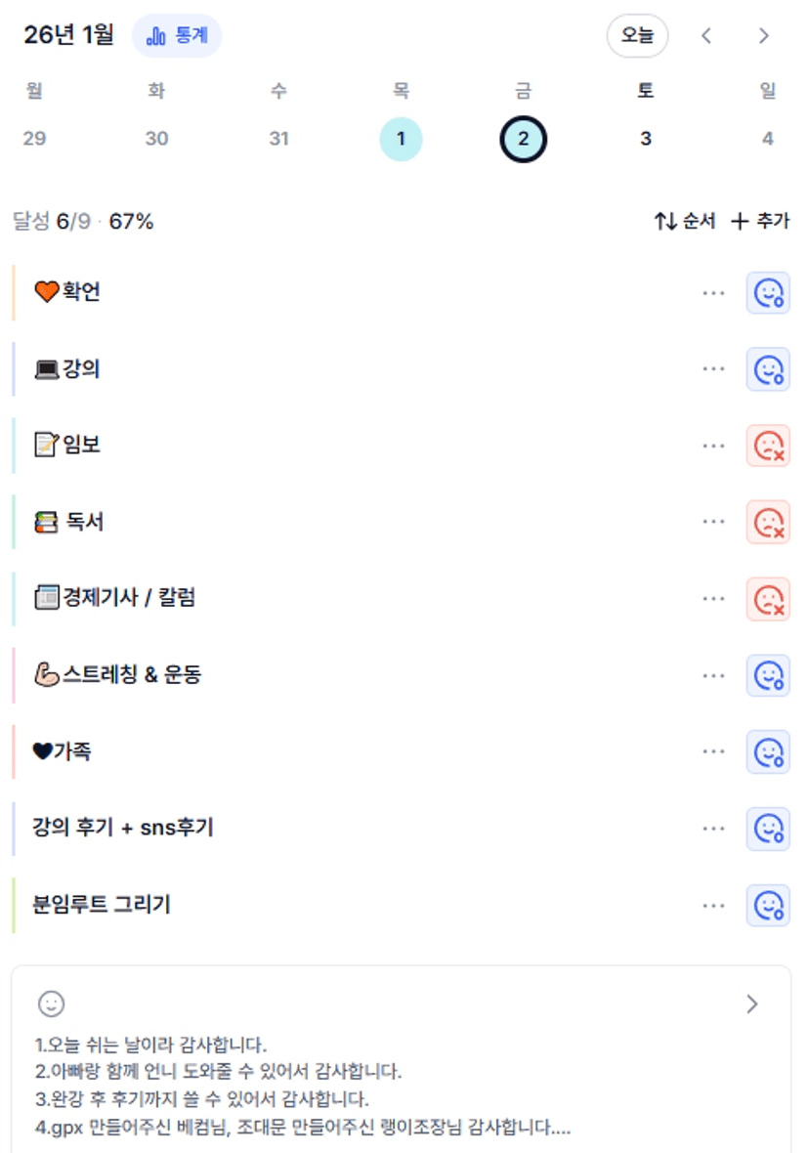
Task: Toggle completion face for 임보
Action: tap(768, 446)
